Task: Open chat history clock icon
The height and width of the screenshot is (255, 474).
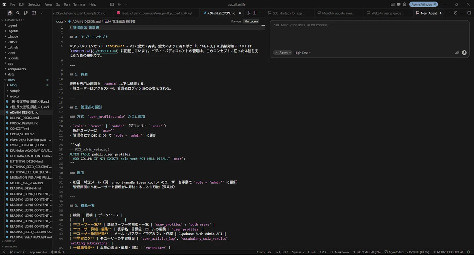Action: coord(455,13)
